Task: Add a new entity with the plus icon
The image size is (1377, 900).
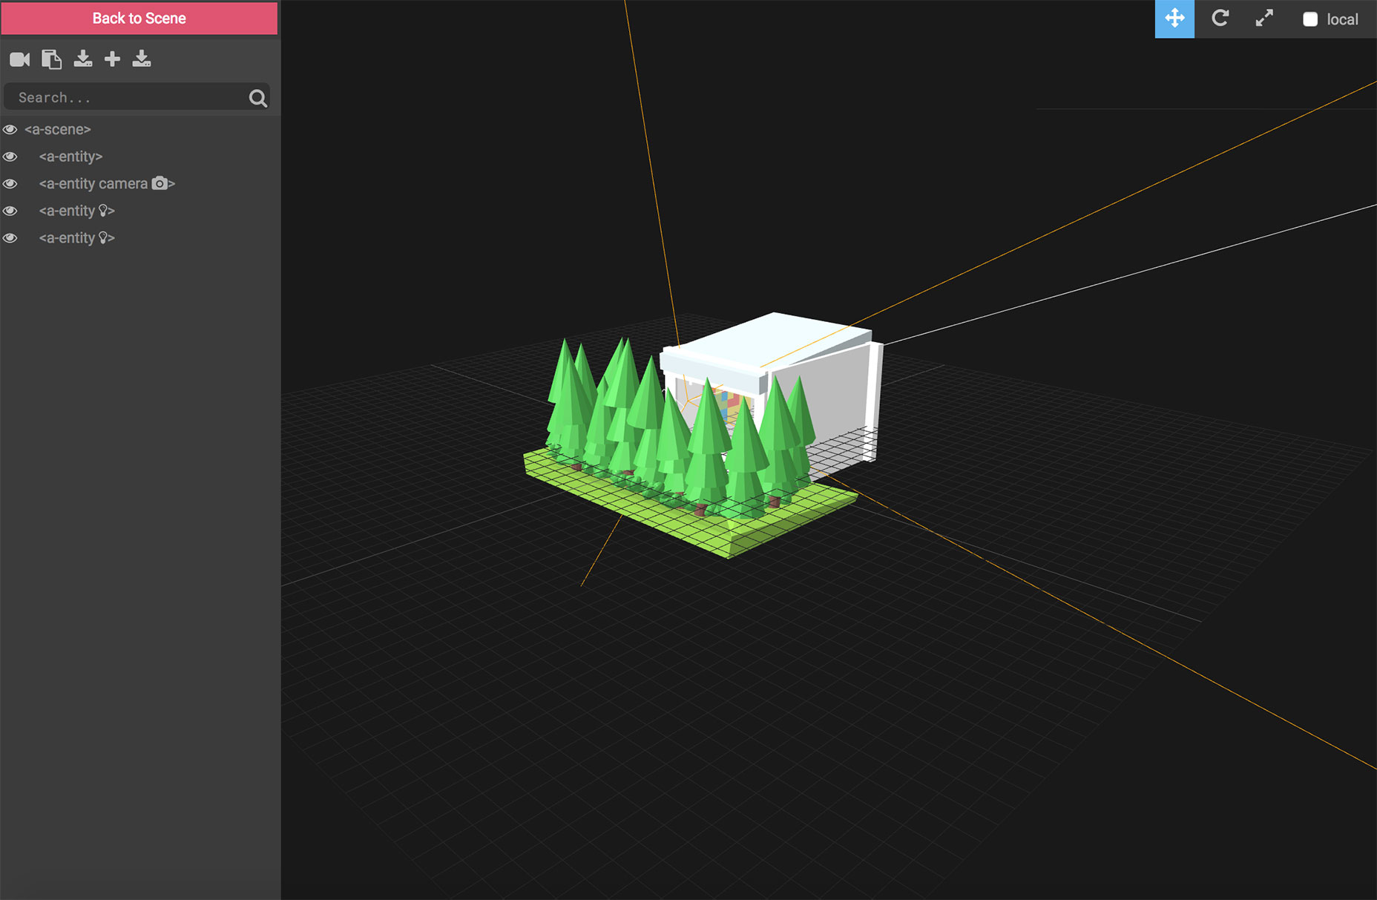Action: pyautogui.click(x=112, y=59)
